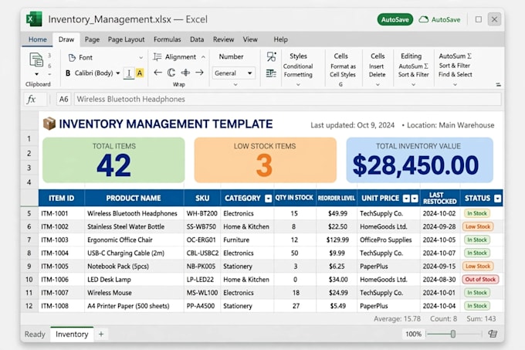Expand chevron below Insert Delete group
The image size is (525, 350).
click(x=378, y=85)
